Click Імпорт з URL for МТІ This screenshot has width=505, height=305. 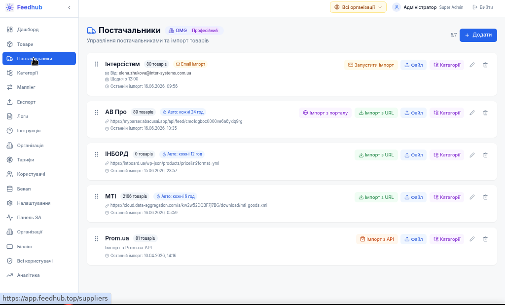[376, 197]
